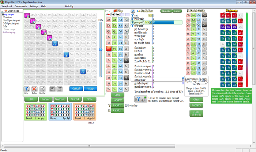Click the Accept button
Screen dimensions: 256x152
click(x=90, y=88)
